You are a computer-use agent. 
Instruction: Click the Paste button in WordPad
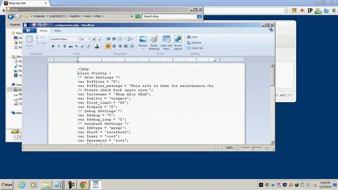pos(29,41)
